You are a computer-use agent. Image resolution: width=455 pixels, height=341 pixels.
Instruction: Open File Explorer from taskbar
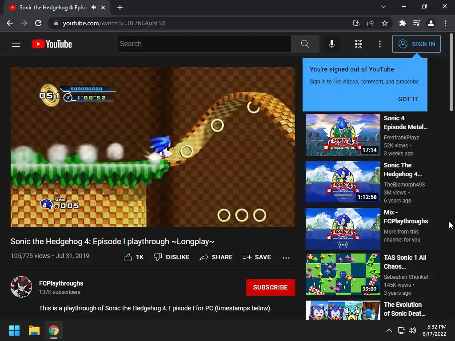34,330
